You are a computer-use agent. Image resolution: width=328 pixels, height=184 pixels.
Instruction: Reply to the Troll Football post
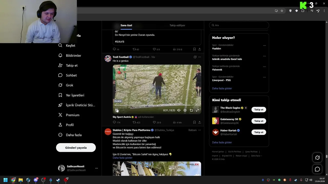tap(117, 122)
